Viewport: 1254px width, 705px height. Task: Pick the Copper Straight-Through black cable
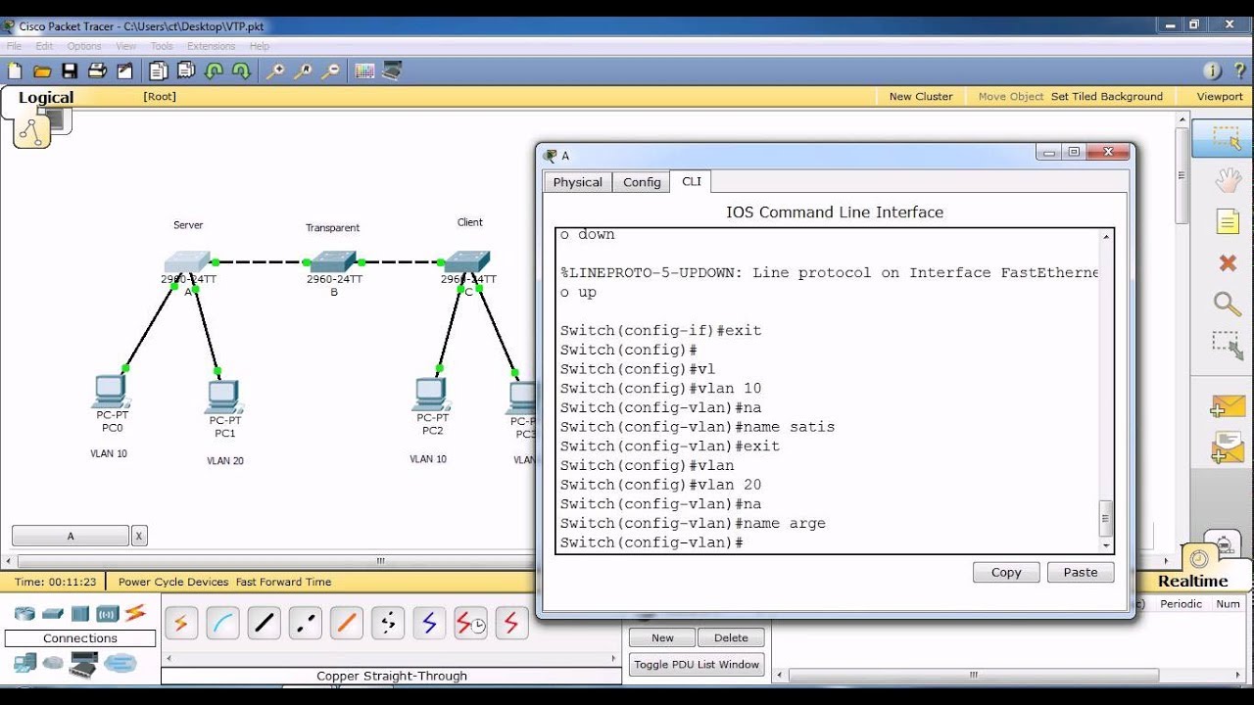coord(264,623)
